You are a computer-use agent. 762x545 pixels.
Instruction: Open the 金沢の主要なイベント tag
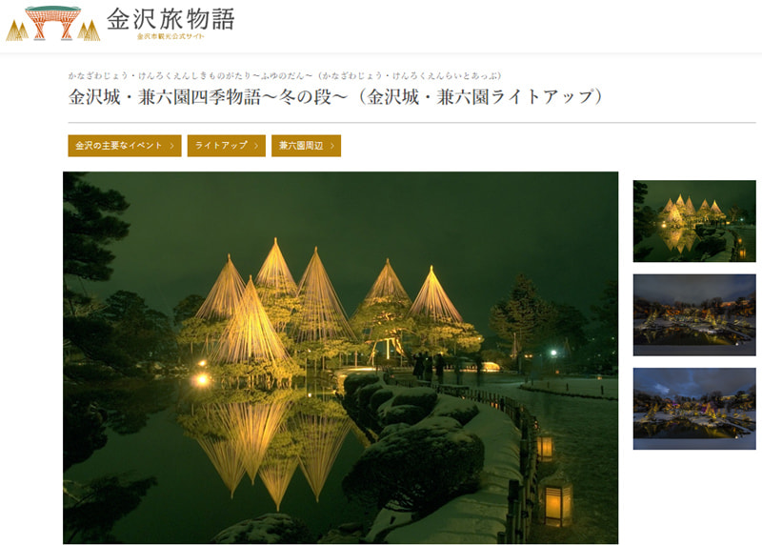tap(125, 146)
